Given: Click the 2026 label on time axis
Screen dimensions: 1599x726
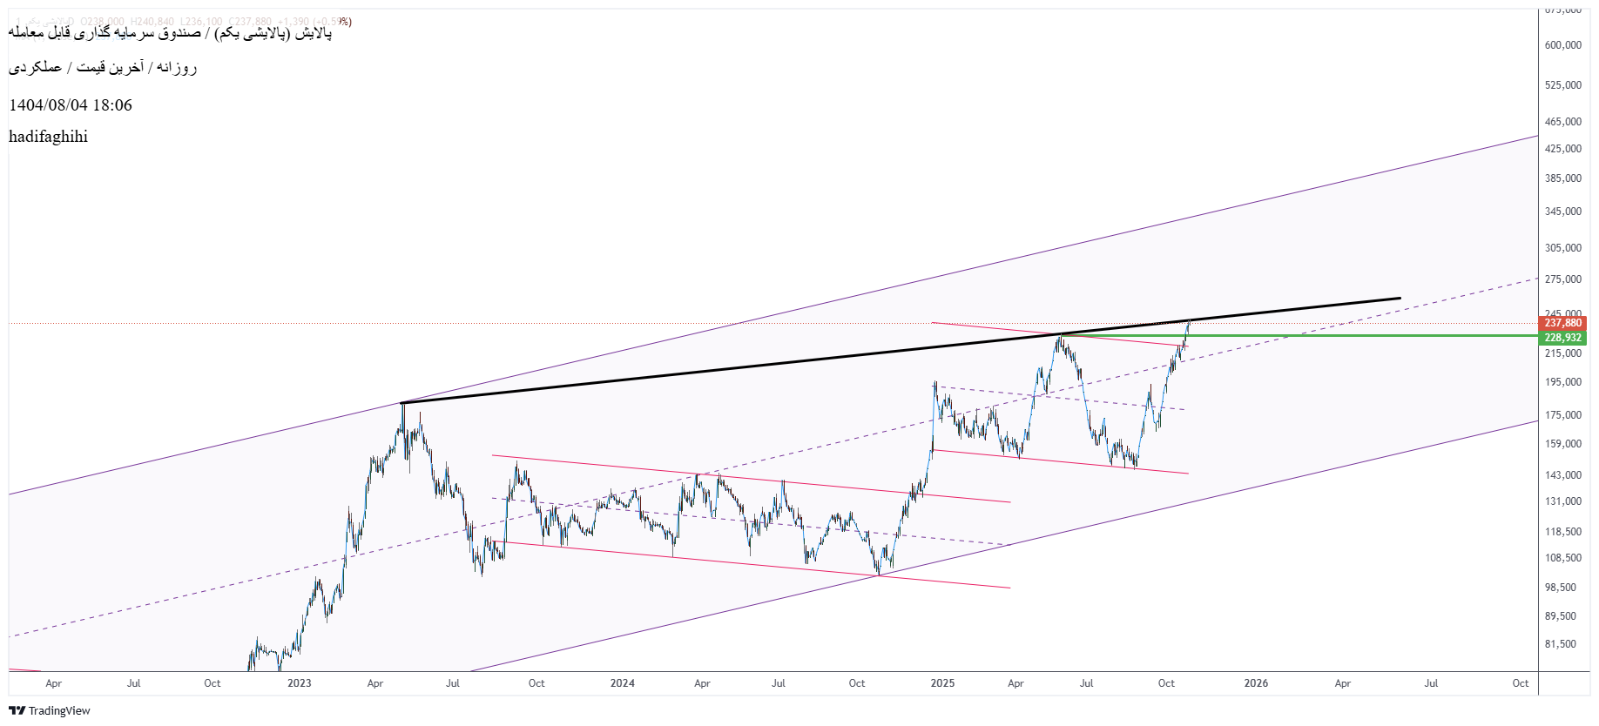Looking at the screenshot, I should tap(1256, 683).
